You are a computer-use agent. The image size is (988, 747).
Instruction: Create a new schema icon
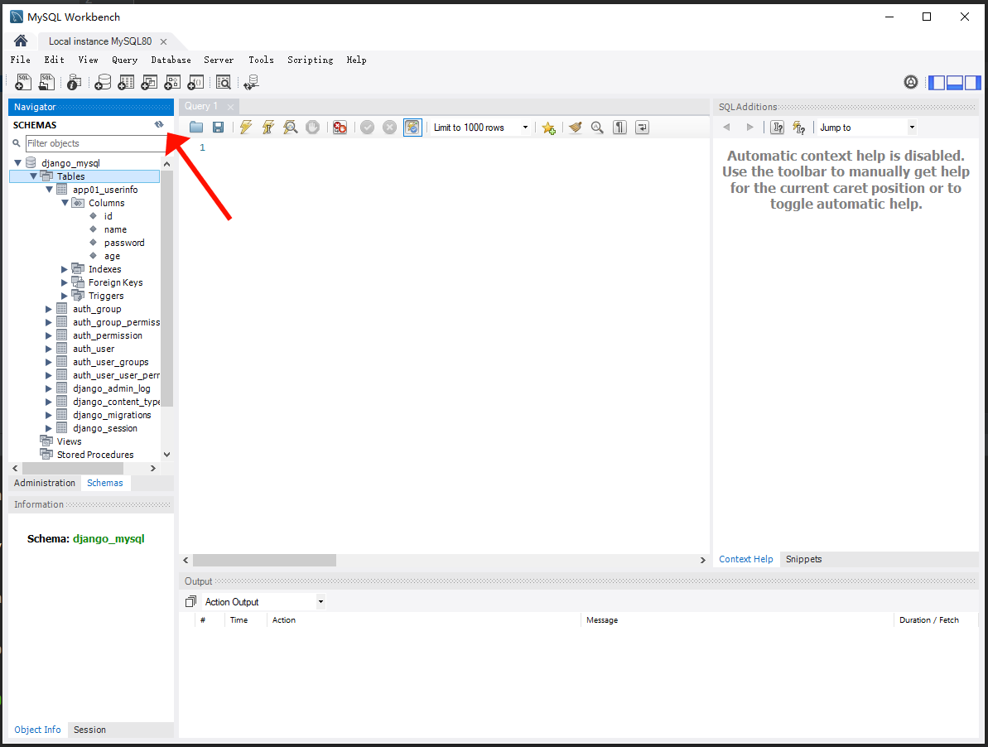pyautogui.click(x=103, y=82)
